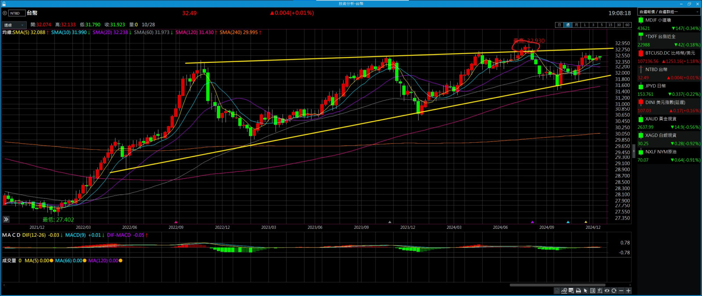Select the arrow cursor tool
Image resolution: width=702 pixels, height=296 pixels.
pos(585,291)
